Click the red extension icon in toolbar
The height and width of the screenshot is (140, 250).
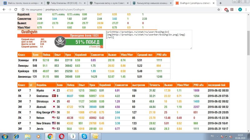pos(226,10)
